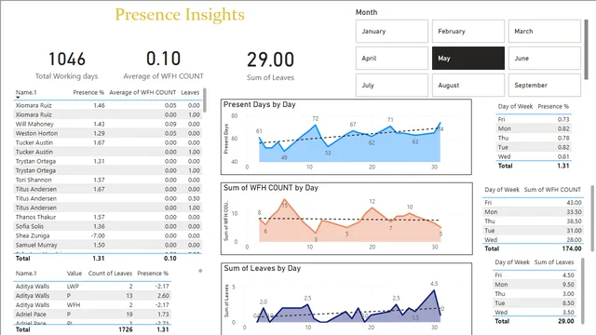Click the Tue 8.50 leaves row
Viewport: 596px width, 335px height.
(x=535, y=303)
